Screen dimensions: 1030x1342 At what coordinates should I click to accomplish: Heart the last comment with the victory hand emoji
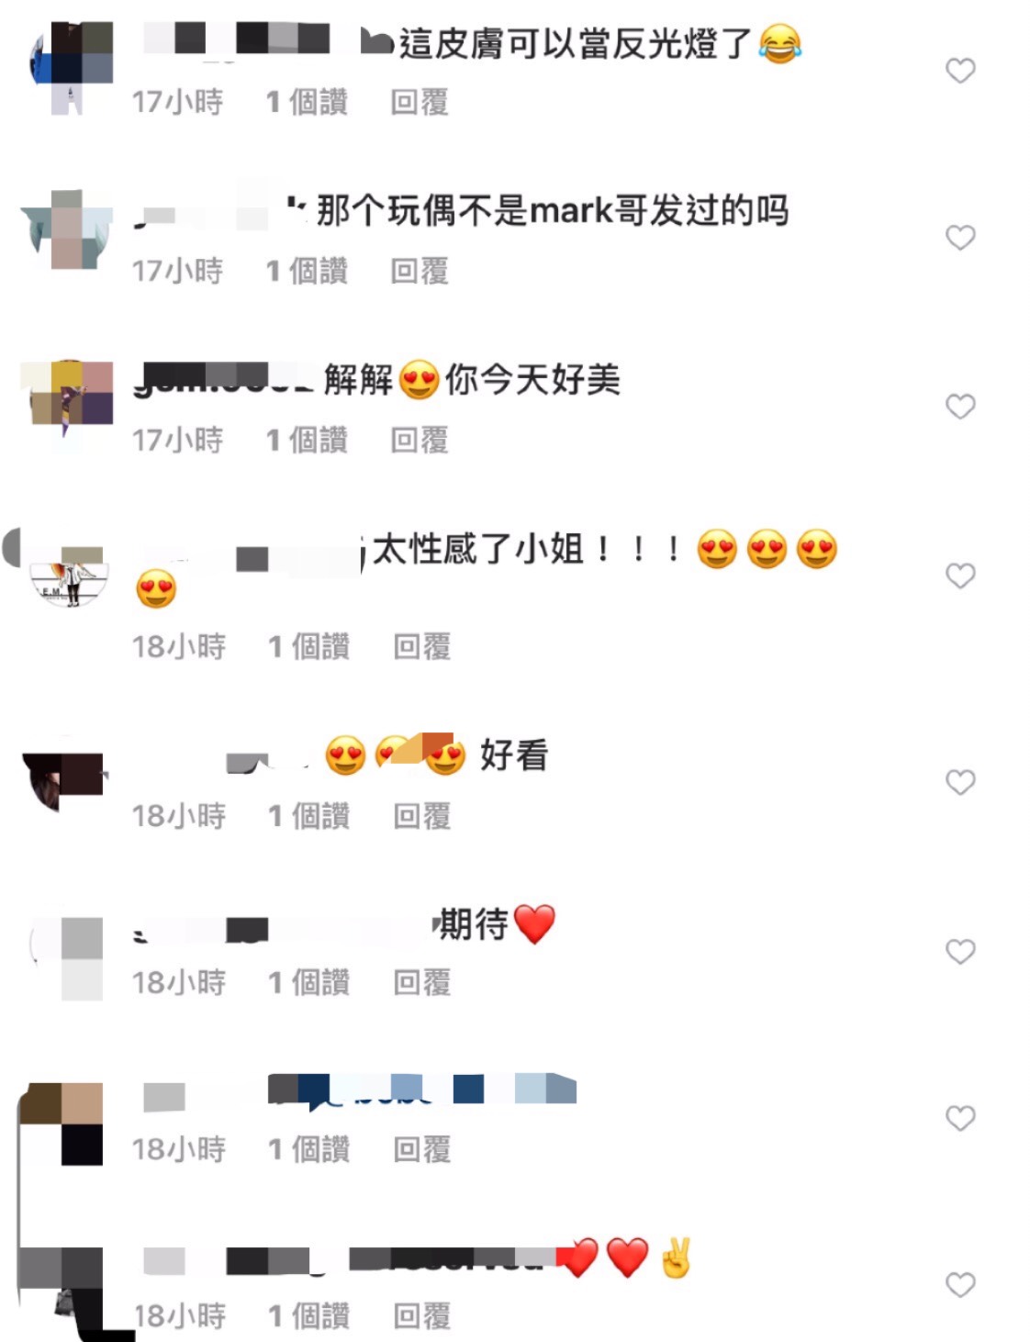[x=960, y=1285]
